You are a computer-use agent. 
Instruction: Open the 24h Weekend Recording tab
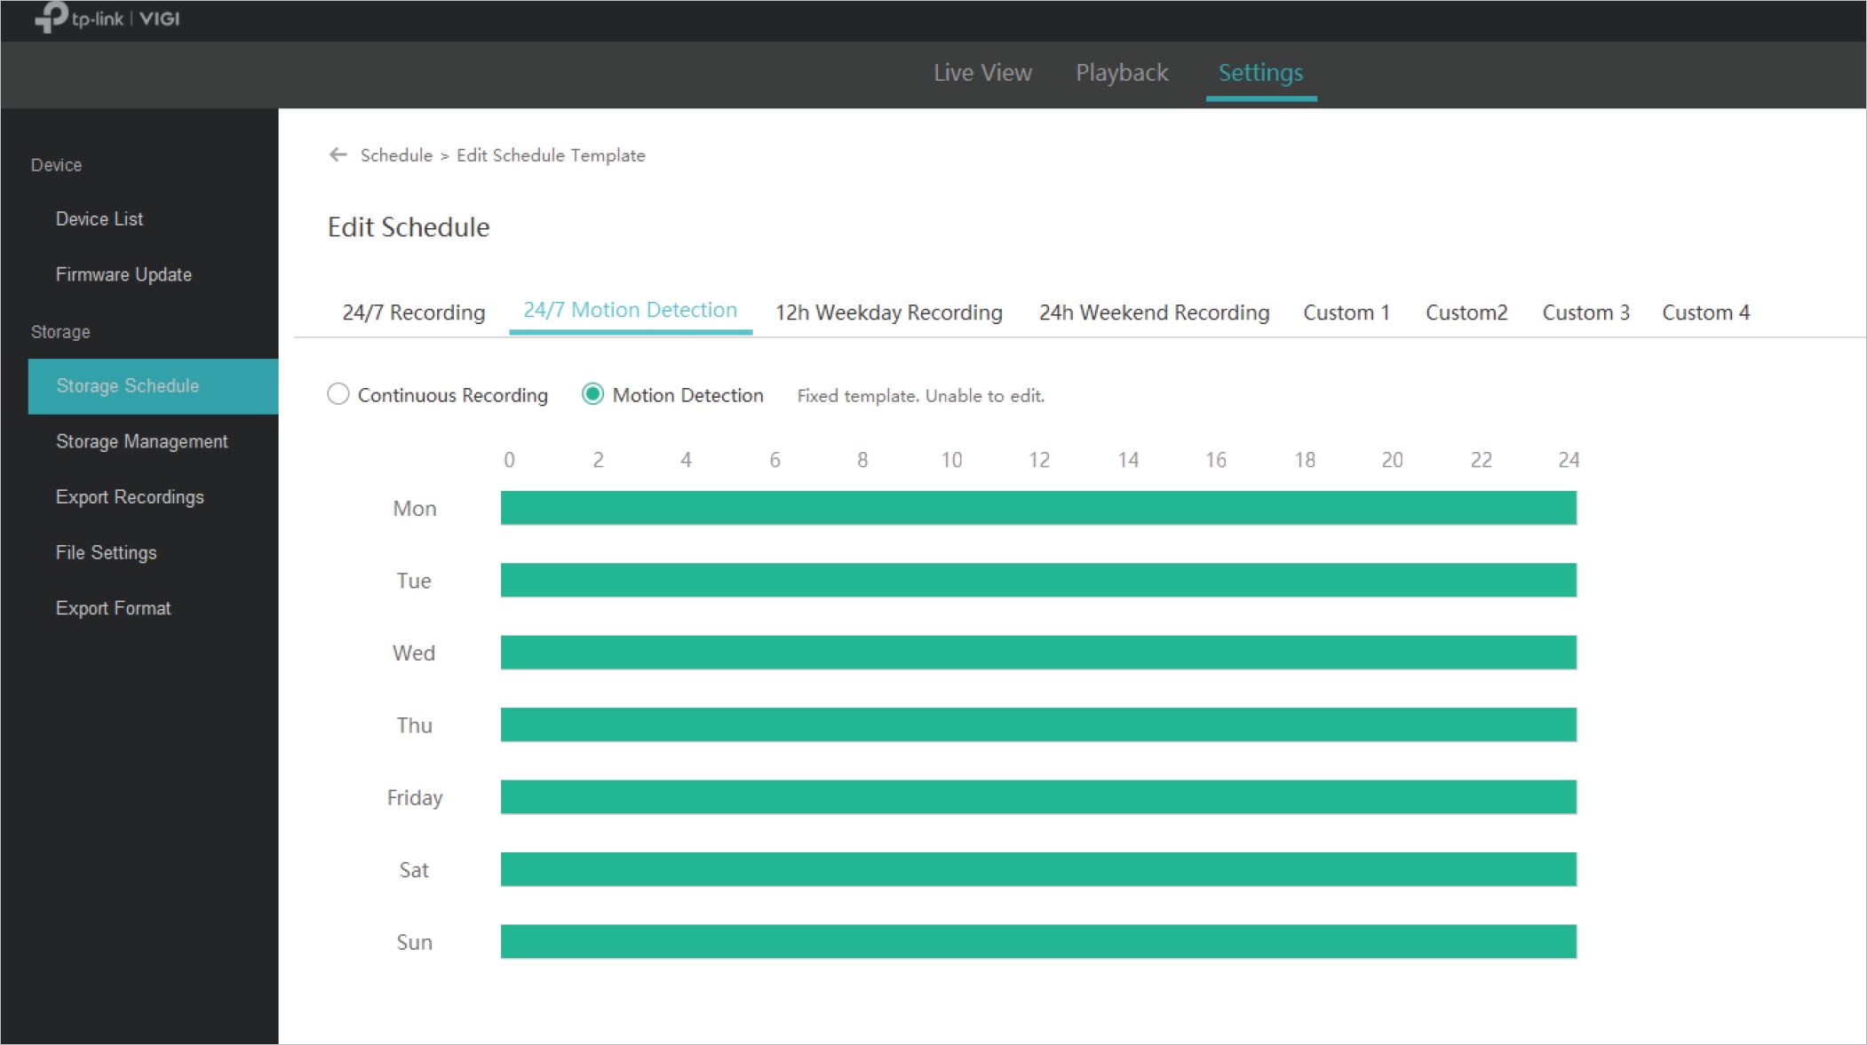(1154, 313)
